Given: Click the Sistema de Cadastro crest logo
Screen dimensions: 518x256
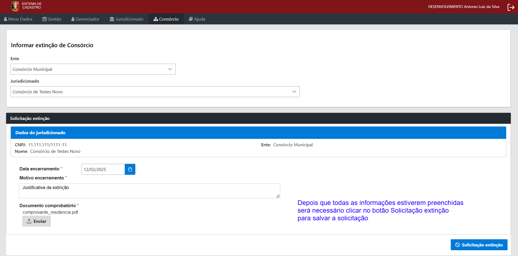Looking at the screenshot, I should click(x=15, y=6).
